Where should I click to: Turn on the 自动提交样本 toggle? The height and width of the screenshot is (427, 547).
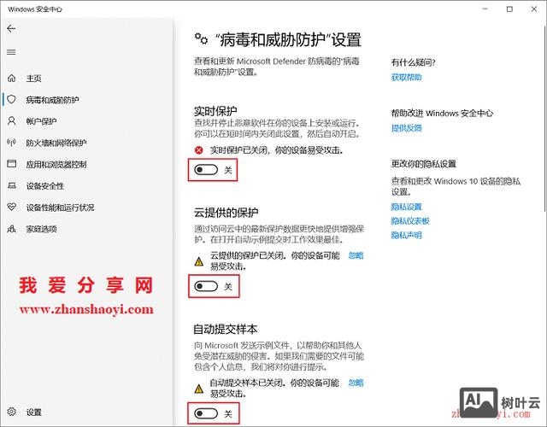206,413
